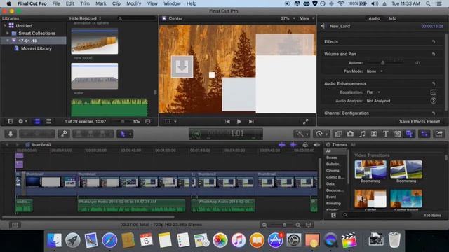Open the Clip menu
The image size is (449, 252).
coord(116,3)
